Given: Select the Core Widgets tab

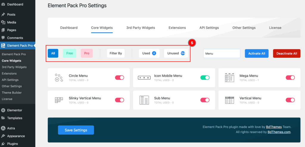Looking at the screenshot, I should pos(102,28).
